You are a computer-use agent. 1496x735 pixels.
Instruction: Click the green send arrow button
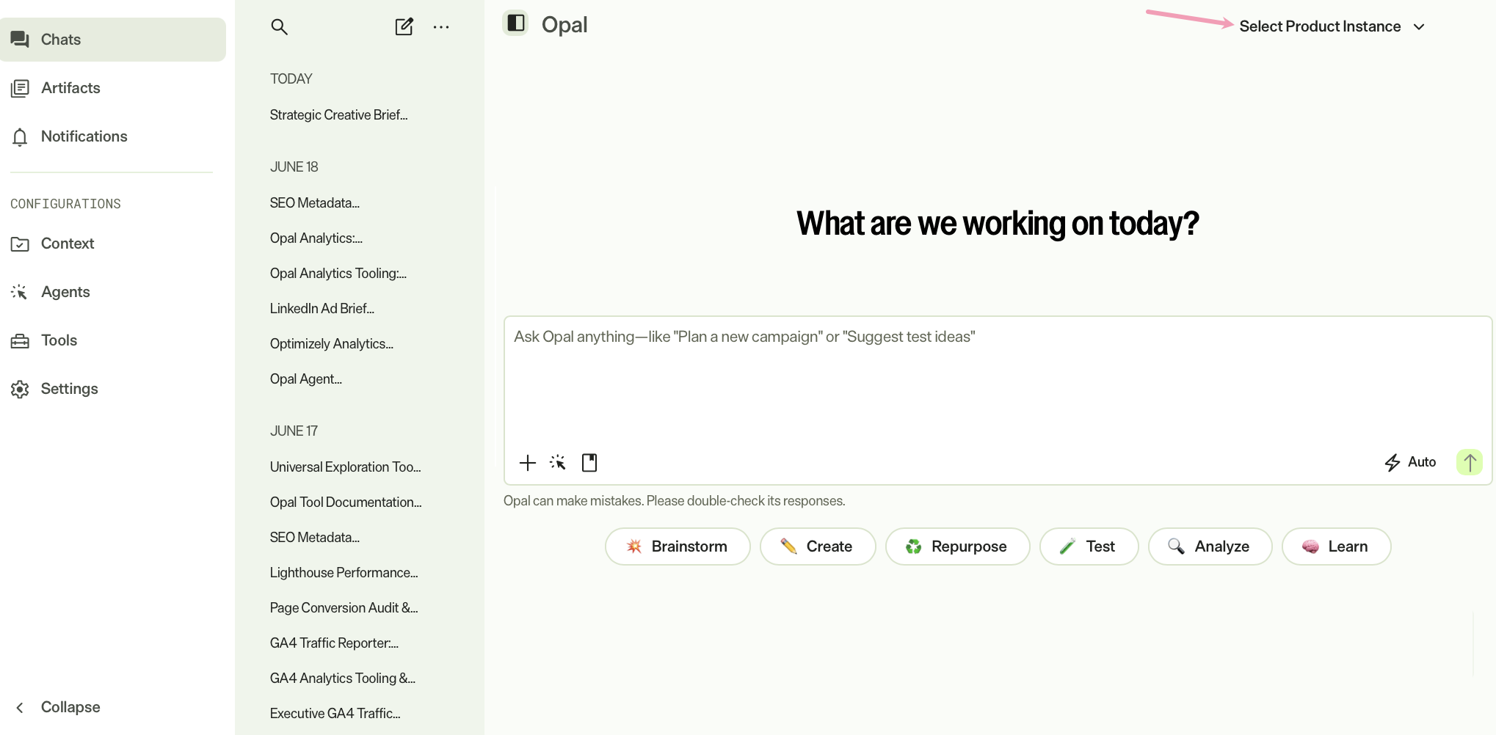(1470, 462)
